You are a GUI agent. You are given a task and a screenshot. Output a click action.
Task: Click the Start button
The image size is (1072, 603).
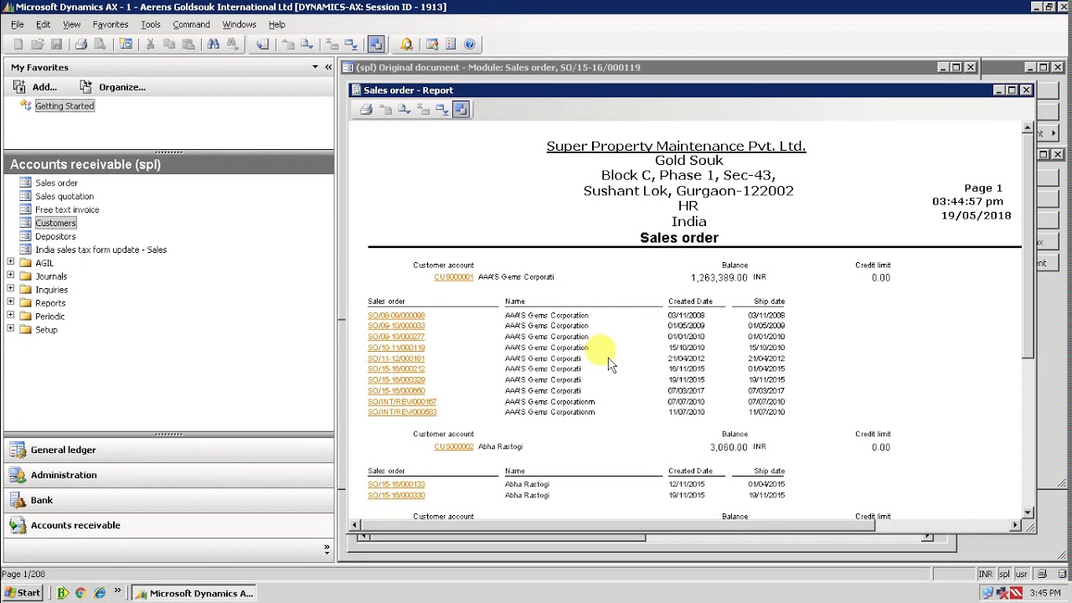(x=22, y=593)
